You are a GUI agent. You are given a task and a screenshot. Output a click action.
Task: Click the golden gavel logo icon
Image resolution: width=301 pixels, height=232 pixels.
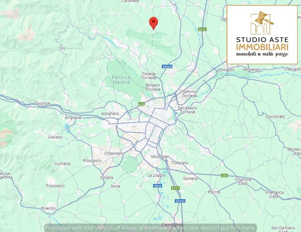pyautogui.click(x=262, y=22)
